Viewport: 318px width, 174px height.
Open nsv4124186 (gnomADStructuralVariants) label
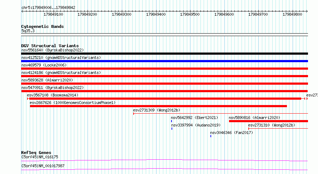coord(61,73)
